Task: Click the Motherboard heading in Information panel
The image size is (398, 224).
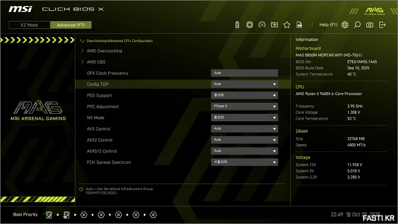Action: [308, 49]
